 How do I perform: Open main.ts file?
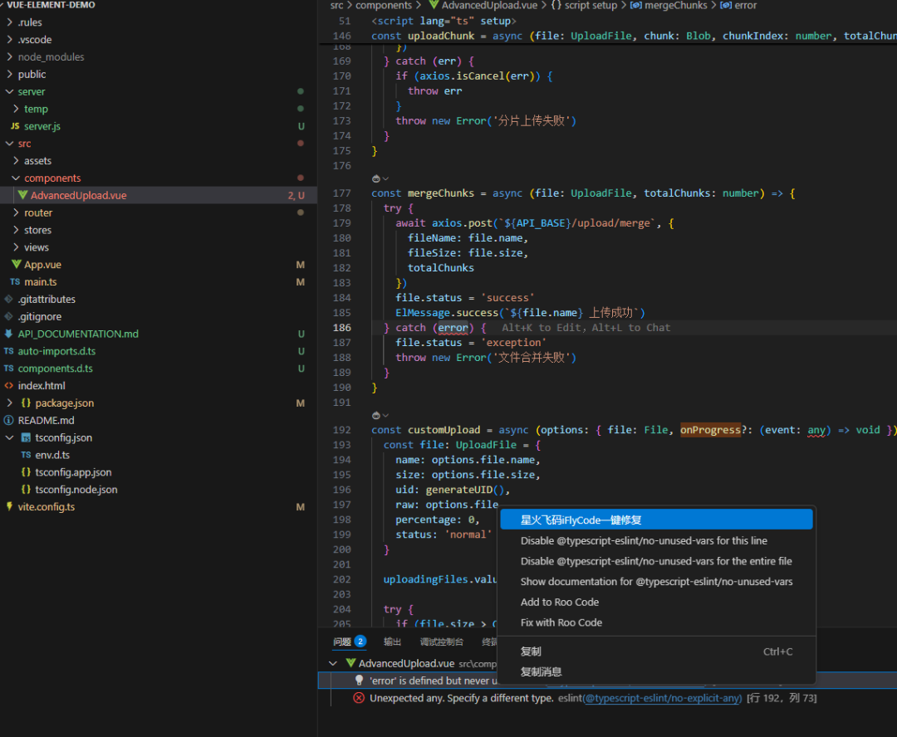40,282
